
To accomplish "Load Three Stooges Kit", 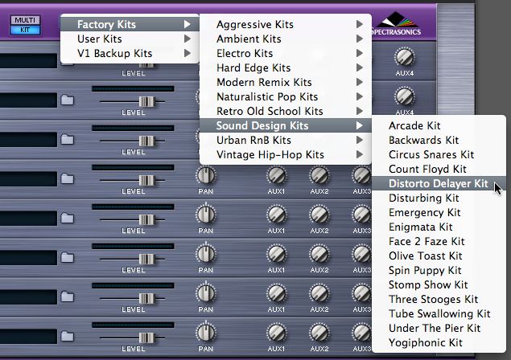I will (x=439, y=299).
